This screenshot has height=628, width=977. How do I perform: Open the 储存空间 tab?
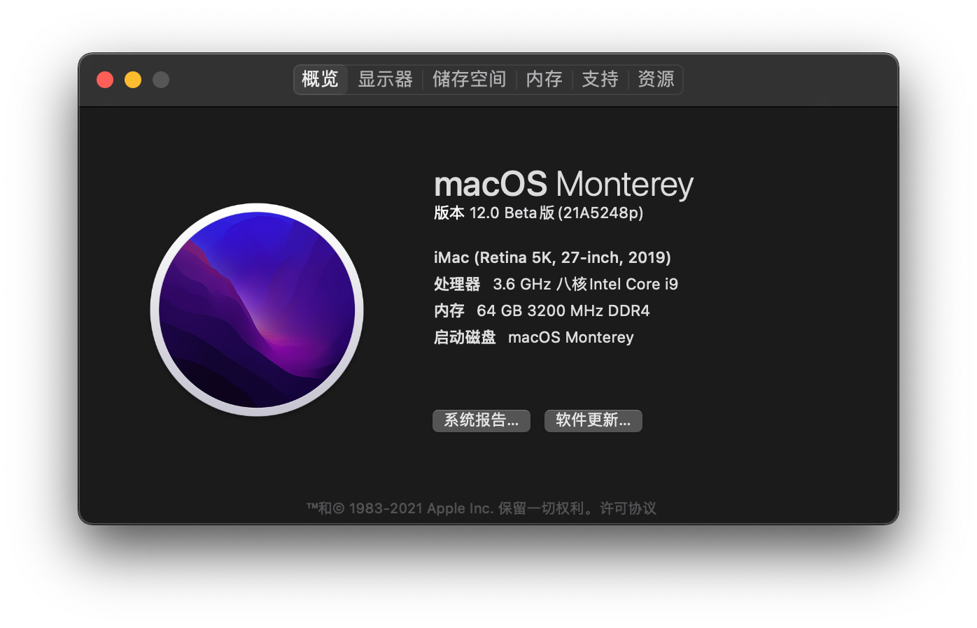pyautogui.click(x=469, y=79)
